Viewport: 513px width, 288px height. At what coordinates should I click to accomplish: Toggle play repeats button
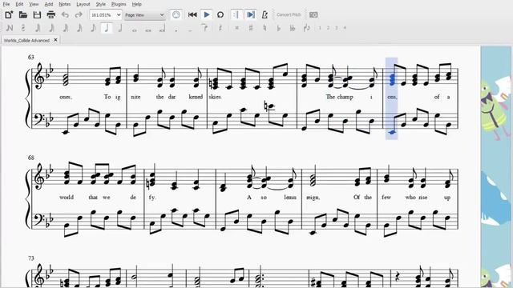point(236,14)
